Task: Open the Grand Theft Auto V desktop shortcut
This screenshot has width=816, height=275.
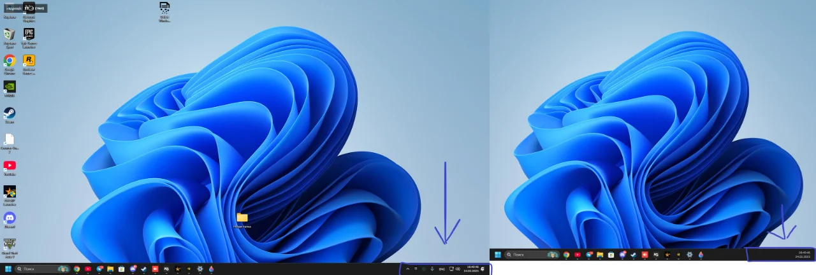Action: point(10,244)
